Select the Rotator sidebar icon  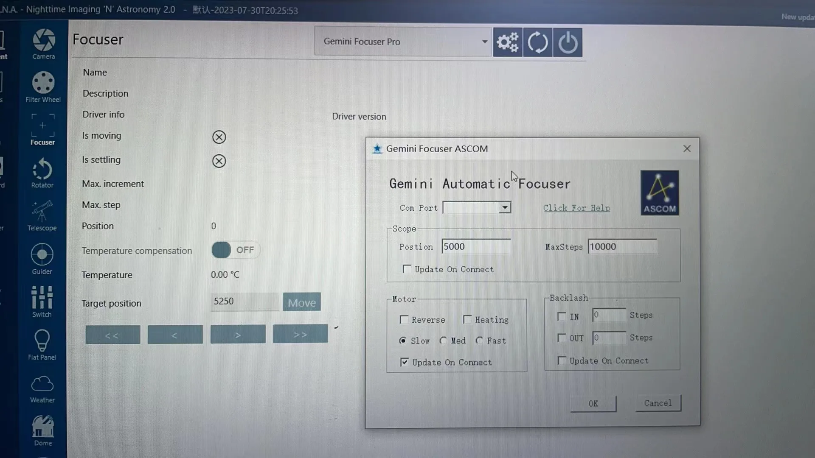tap(42, 173)
